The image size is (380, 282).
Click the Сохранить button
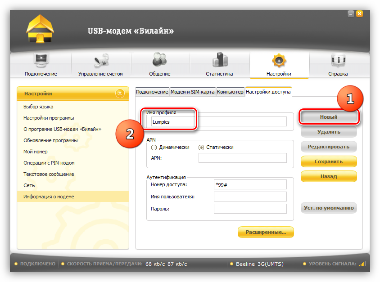click(x=329, y=162)
